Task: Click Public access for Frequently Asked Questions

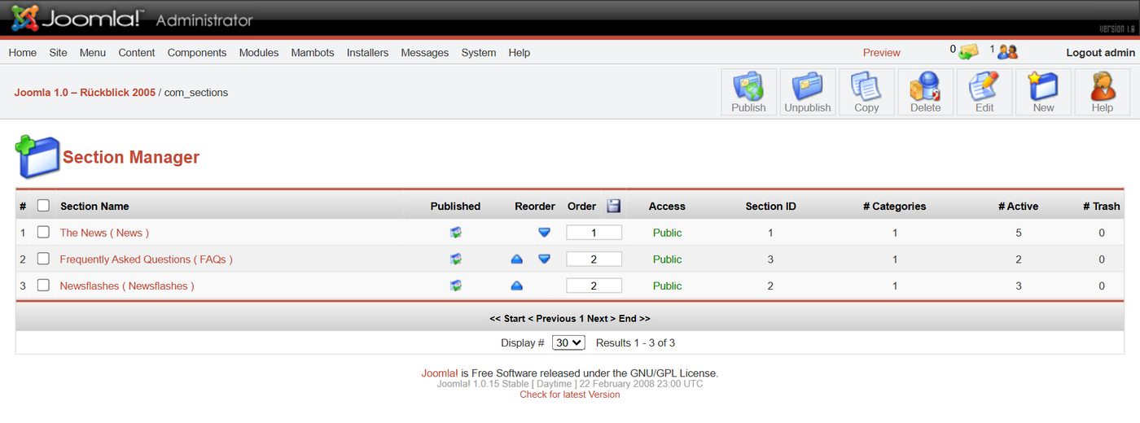Action: tap(667, 259)
